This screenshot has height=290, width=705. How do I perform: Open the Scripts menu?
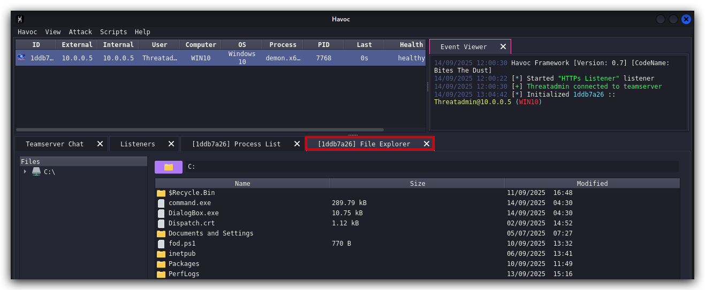113,32
